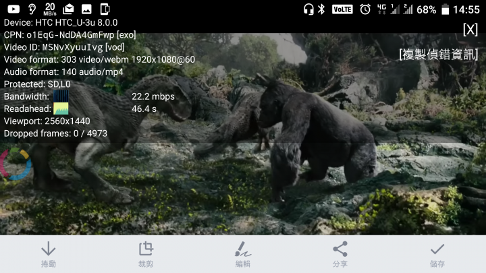486x273 pixels.
Task: Tap the Readahead graph
Action: (61, 109)
